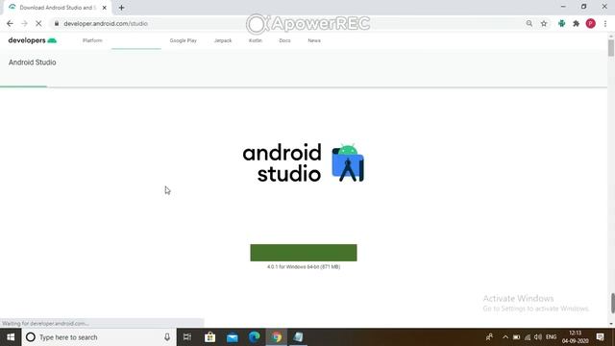This screenshot has width=615, height=346.
Task: Open the Chrome three-dot menu
Action: click(605, 23)
